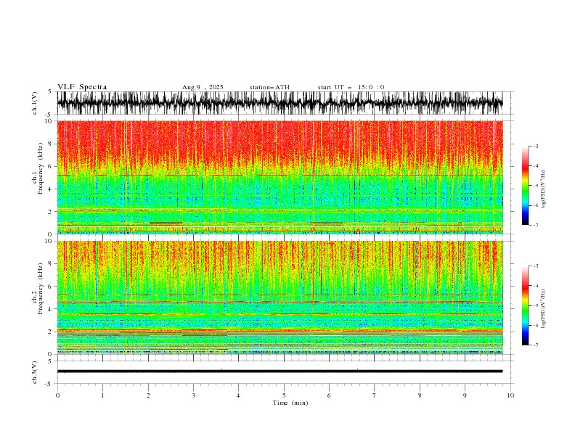Click the log(PSD) label beside ch.1 color bar
The height and width of the screenshot is (444, 575).
pos(544,189)
